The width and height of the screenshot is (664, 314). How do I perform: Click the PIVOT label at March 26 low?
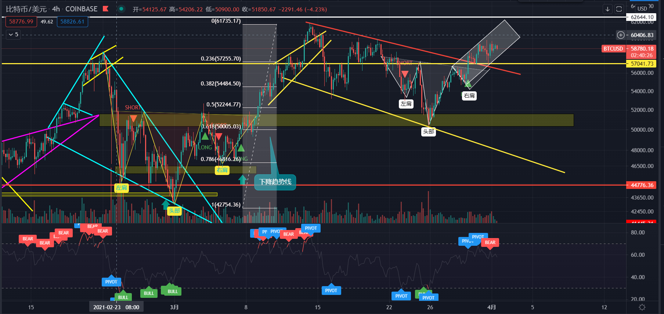(428, 298)
